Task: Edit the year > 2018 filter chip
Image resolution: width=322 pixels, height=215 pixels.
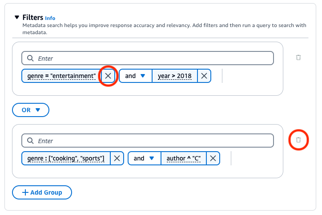Action: tap(175, 76)
